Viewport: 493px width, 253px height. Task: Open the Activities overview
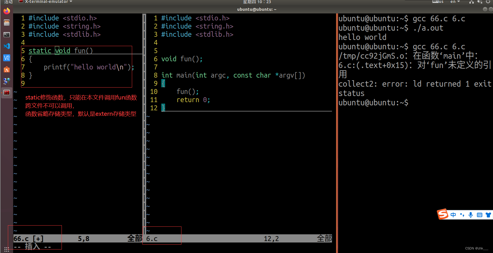8,2
